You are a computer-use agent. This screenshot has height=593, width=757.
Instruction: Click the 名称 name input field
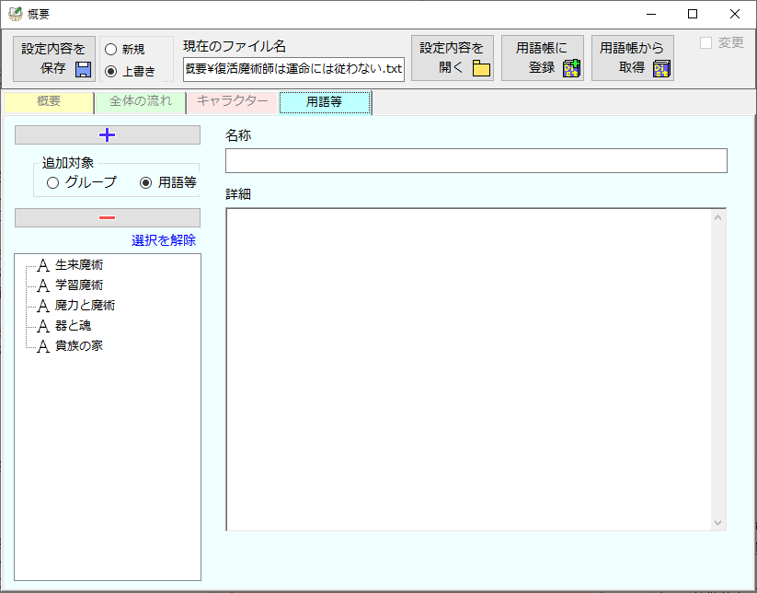[x=476, y=160]
